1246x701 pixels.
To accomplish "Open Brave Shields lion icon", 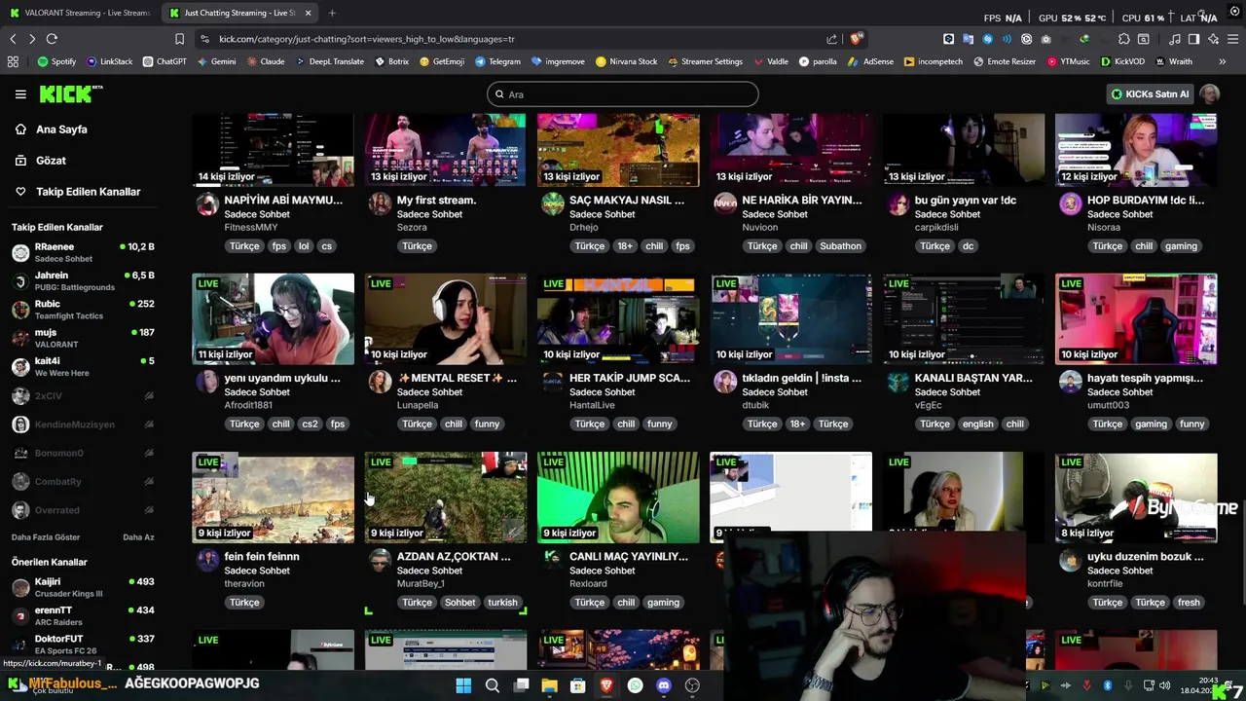I will click(x=856, y=39).
